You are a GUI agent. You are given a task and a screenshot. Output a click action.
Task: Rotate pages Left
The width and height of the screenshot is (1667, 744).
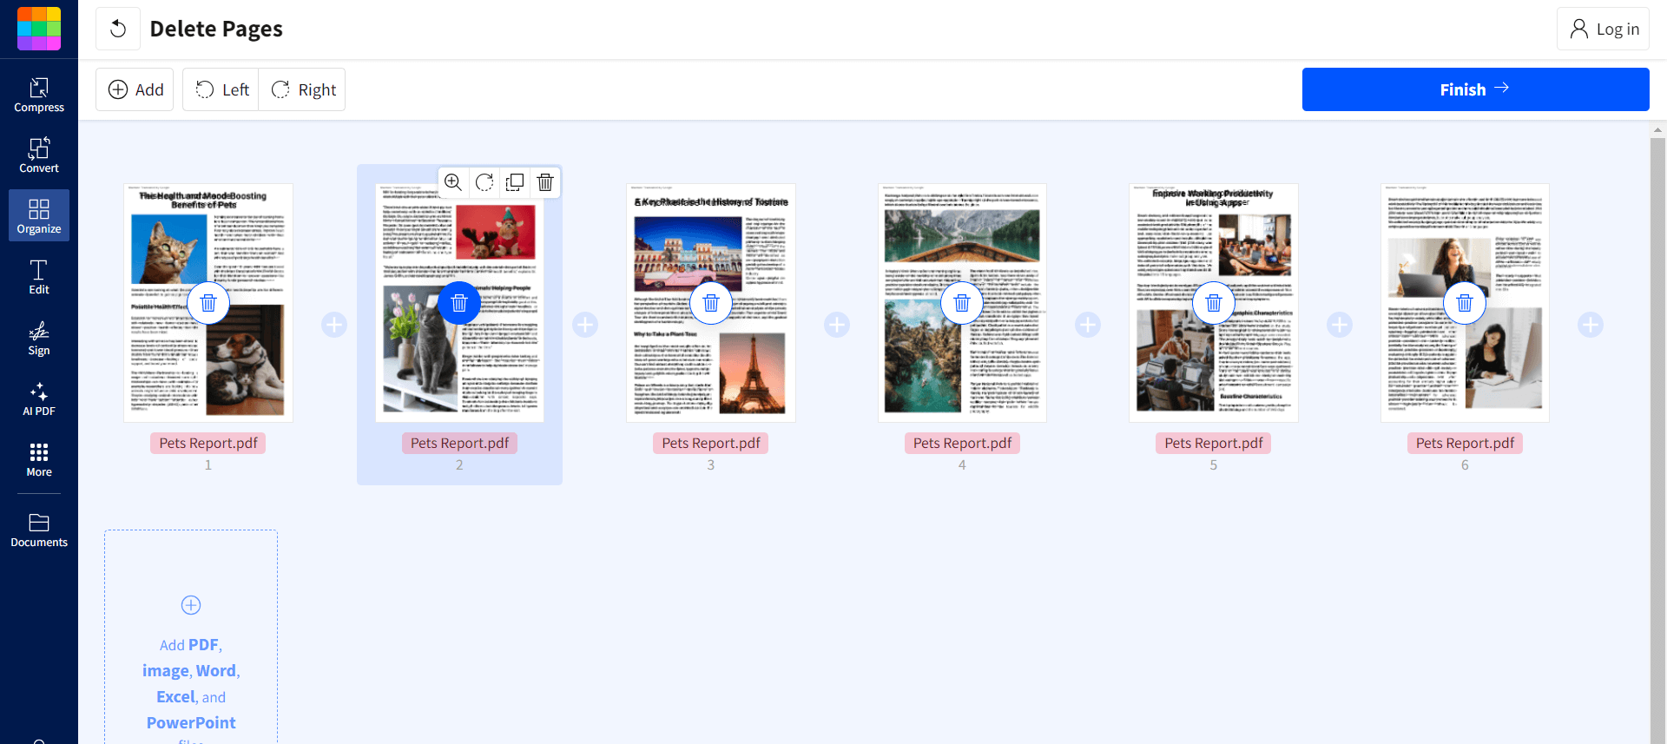[221, 89]
